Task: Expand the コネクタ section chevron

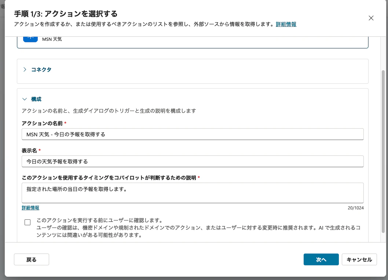Action: pyautogui.click(x=25, y=69)
